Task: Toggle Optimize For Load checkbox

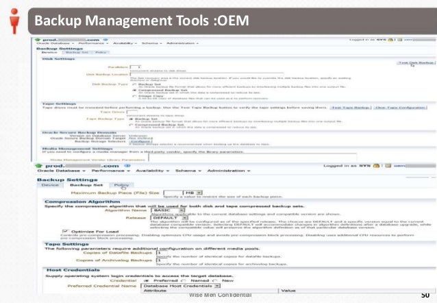Action: [x=66, y=231]
